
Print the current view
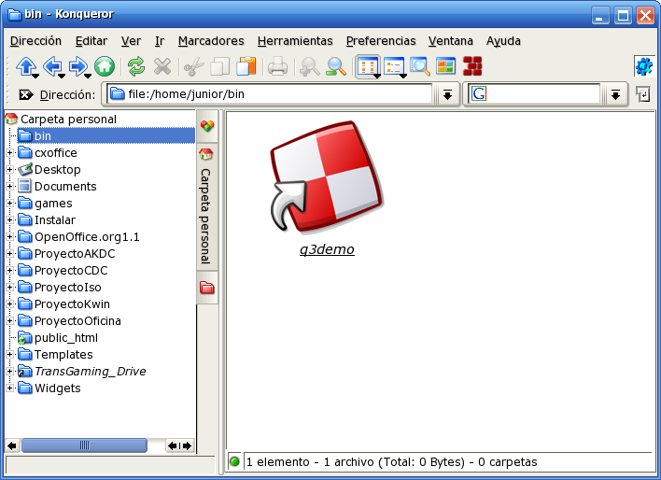(277, 66)
